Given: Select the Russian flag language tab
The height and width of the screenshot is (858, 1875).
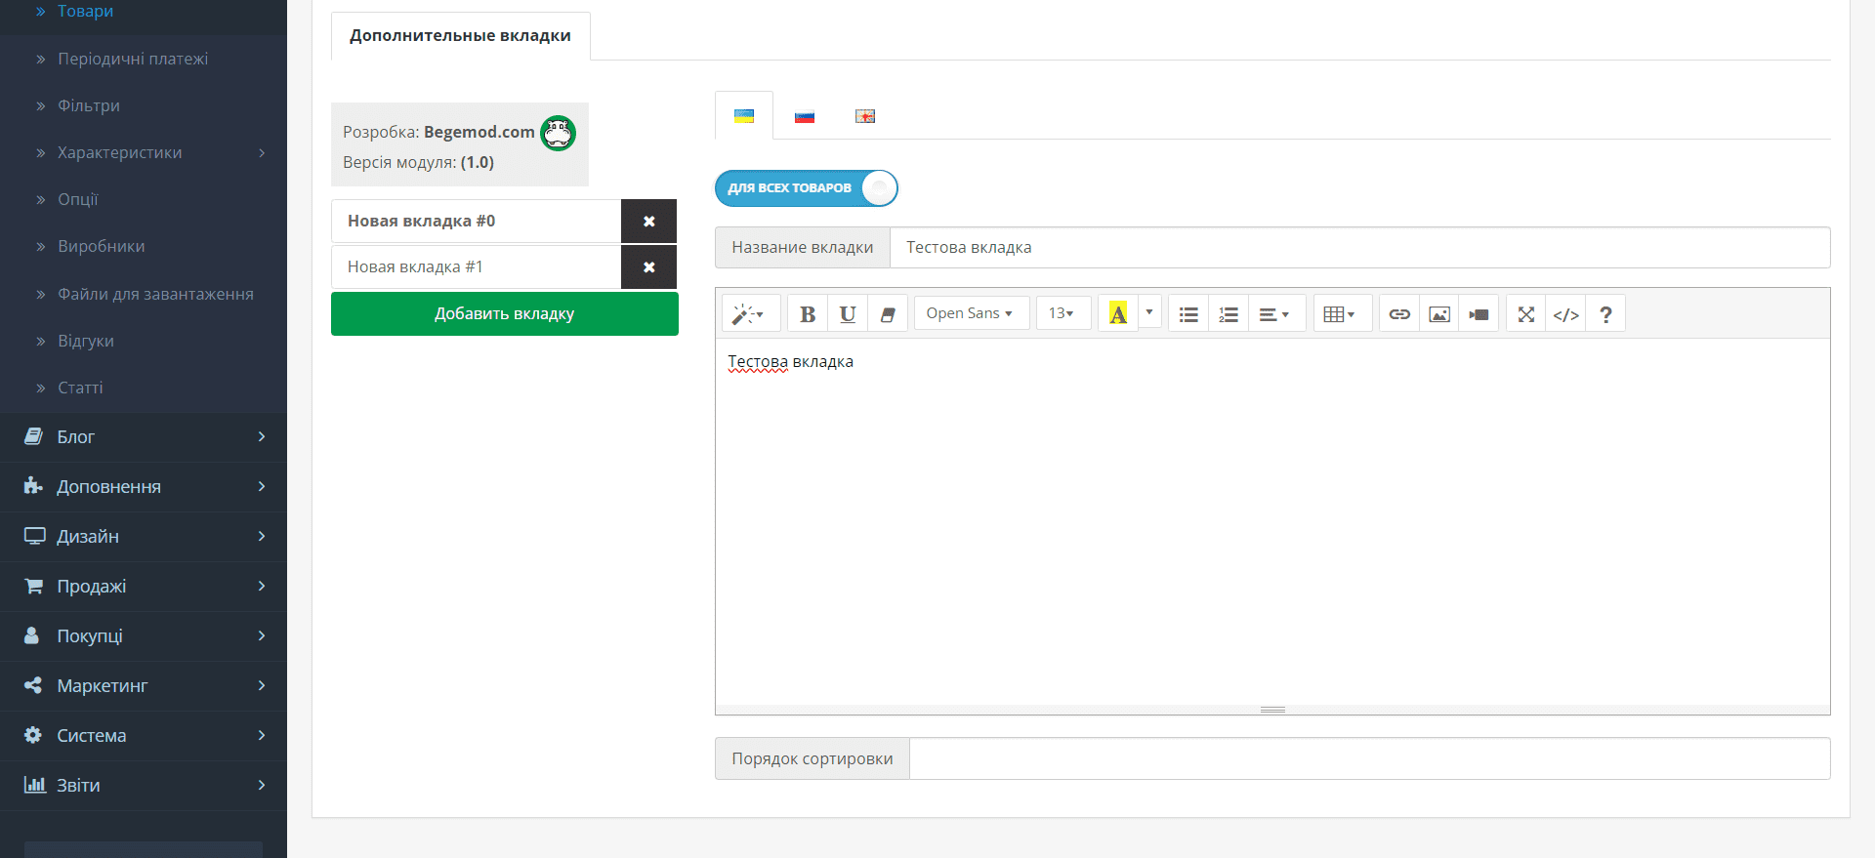Looking at the screenshot, I should click(805, 117).
